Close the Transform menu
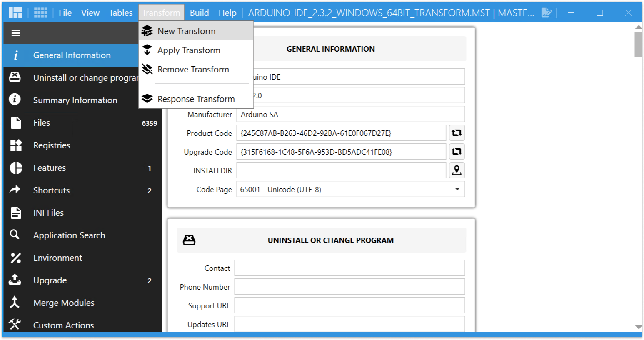 [x=161, y=13]
